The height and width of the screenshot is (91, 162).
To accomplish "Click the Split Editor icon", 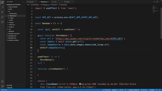I will [157, 2].
